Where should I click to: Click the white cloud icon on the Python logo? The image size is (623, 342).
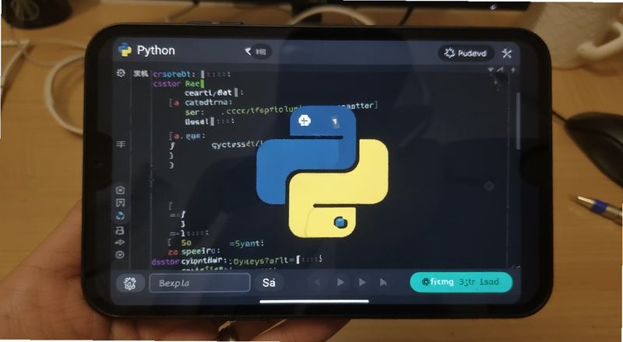pyautogui.click(x=304, y=121)
